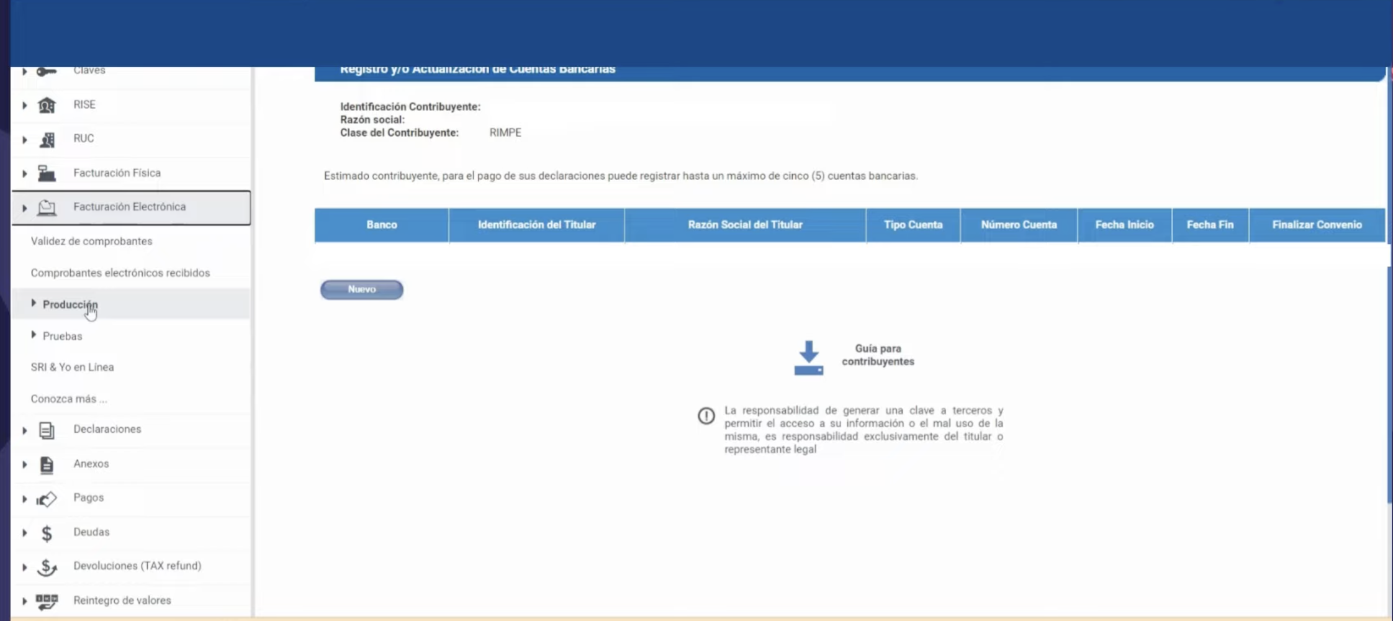The width and height of the screenshot is (1393, 621).
Task: Click the Banco column header
Action: [x=381, y=225]
